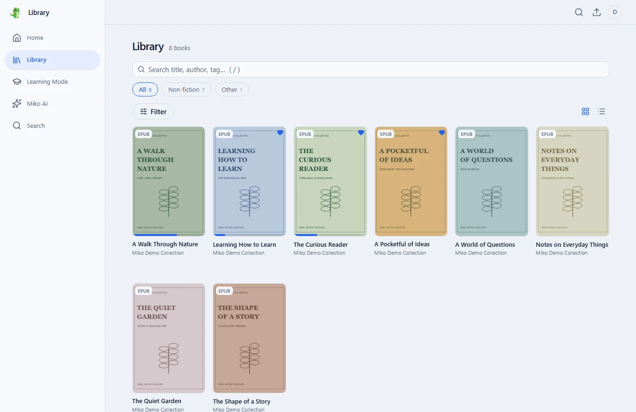Open The Quiet Garden book cover
The width and height of the screenshot is (636, 412).
coord(169,338)
